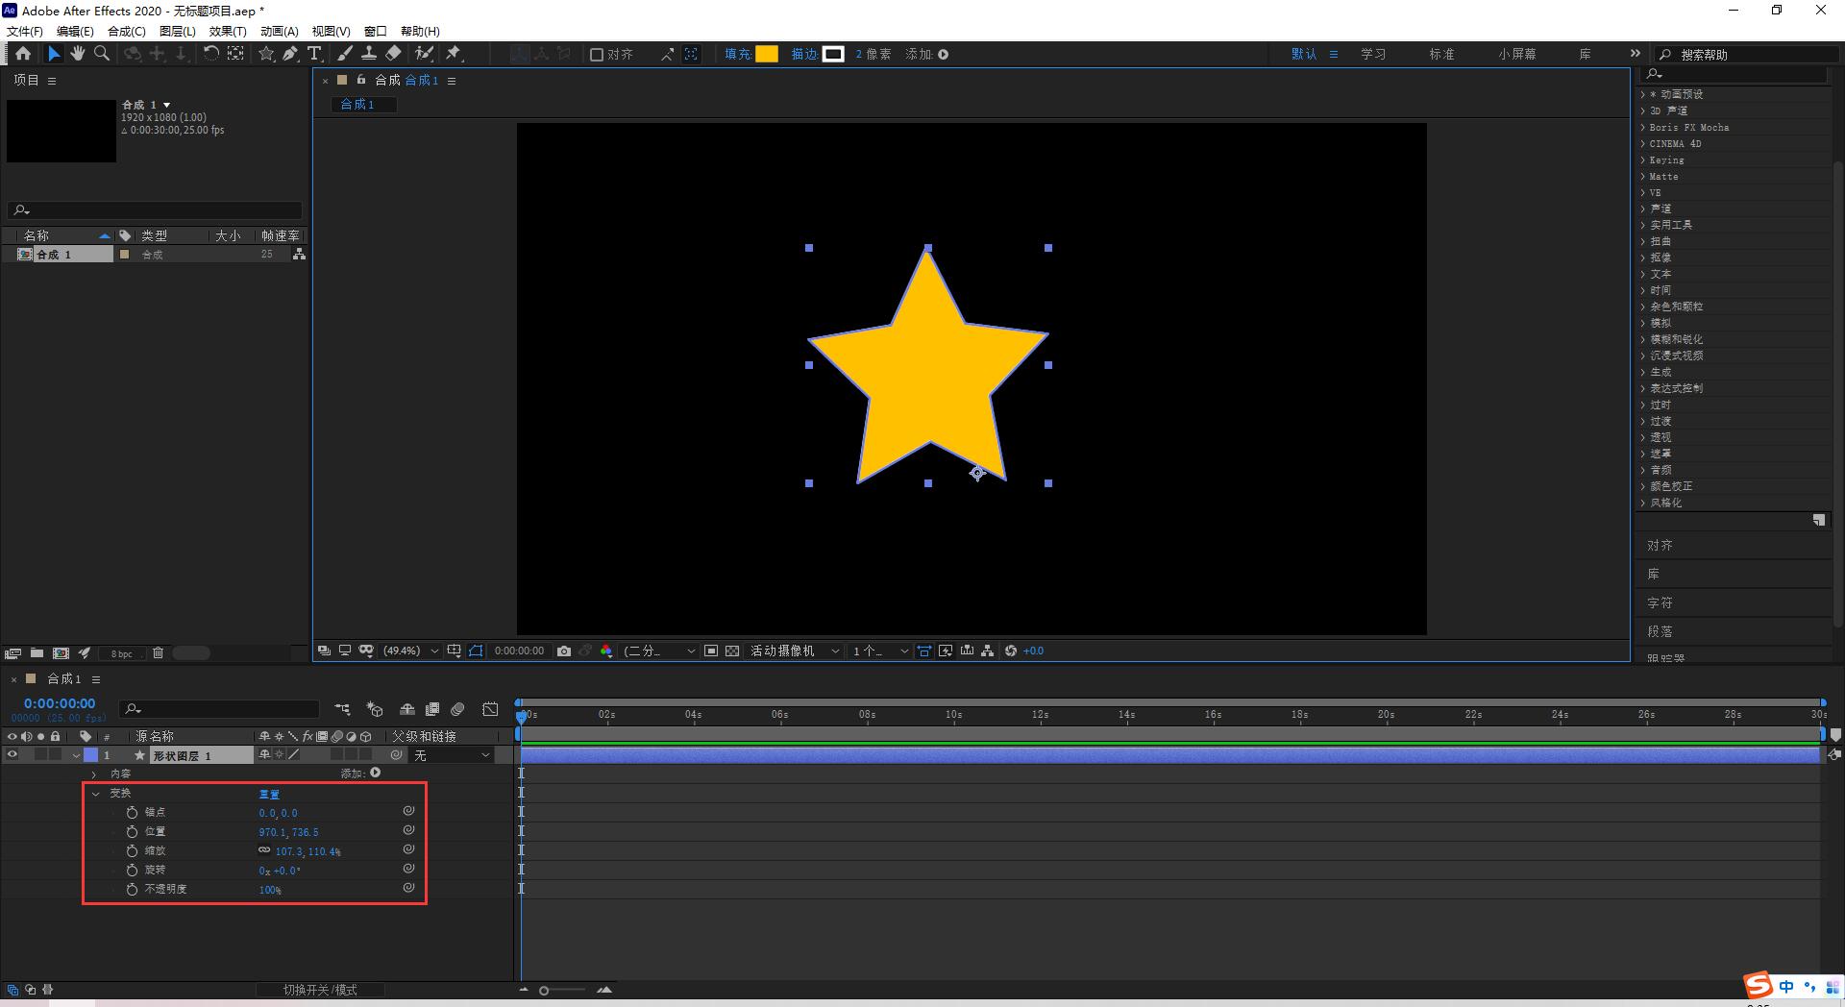Collapse the 形状图层 1 layer properties
This screenshot has width=1845, height=1007.
pos(76,756)
